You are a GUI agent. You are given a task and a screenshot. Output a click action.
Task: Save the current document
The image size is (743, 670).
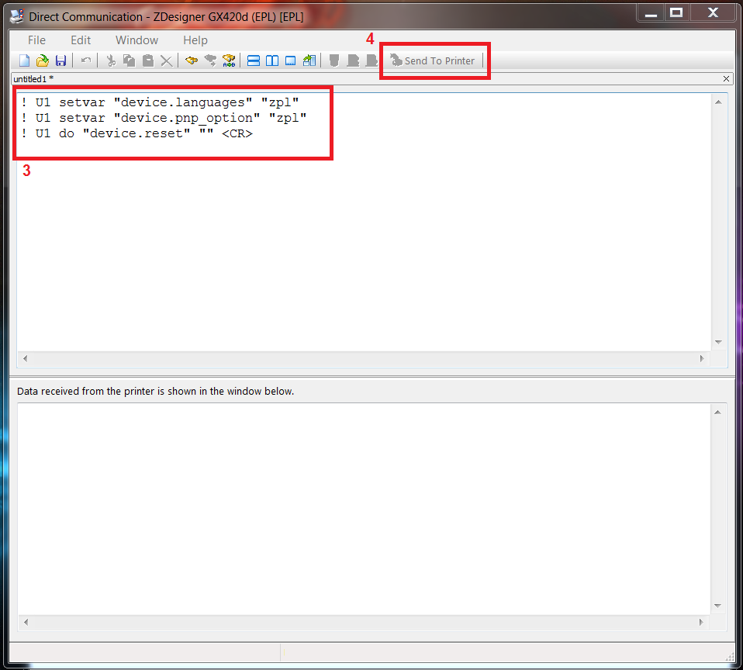tap(61, 60)
